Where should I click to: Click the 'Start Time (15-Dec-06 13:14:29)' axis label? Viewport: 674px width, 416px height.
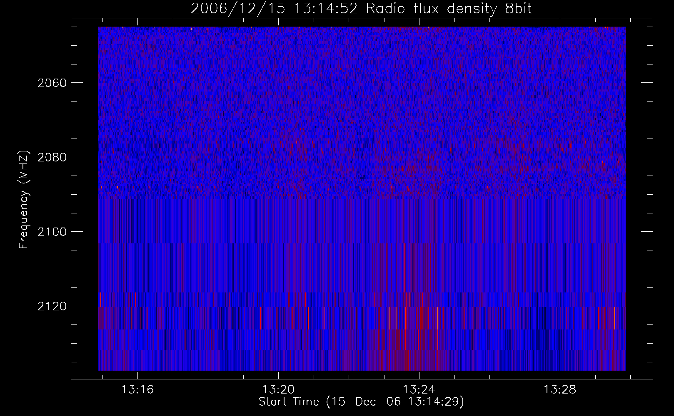[x=361, y=402]
